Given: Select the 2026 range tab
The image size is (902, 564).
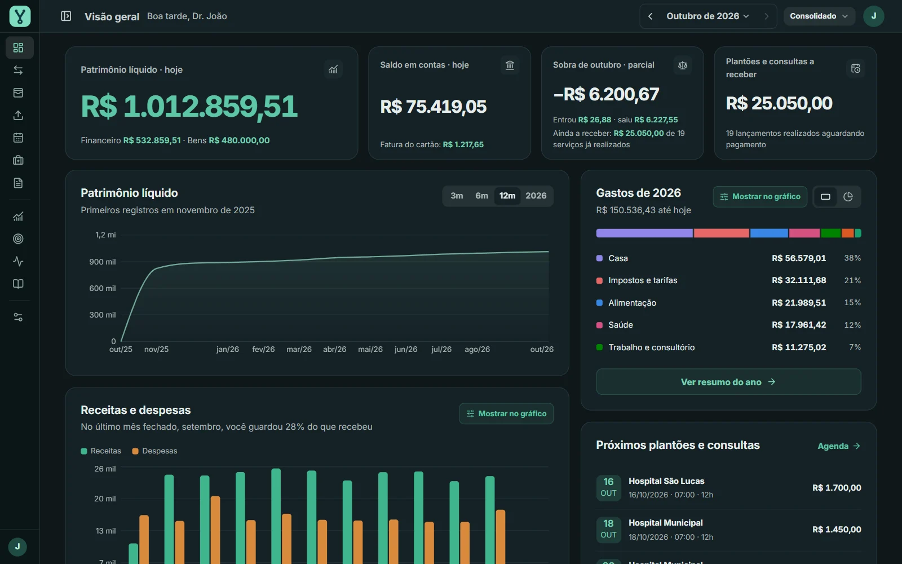Looking at the screenshot, I should point(536,196).
